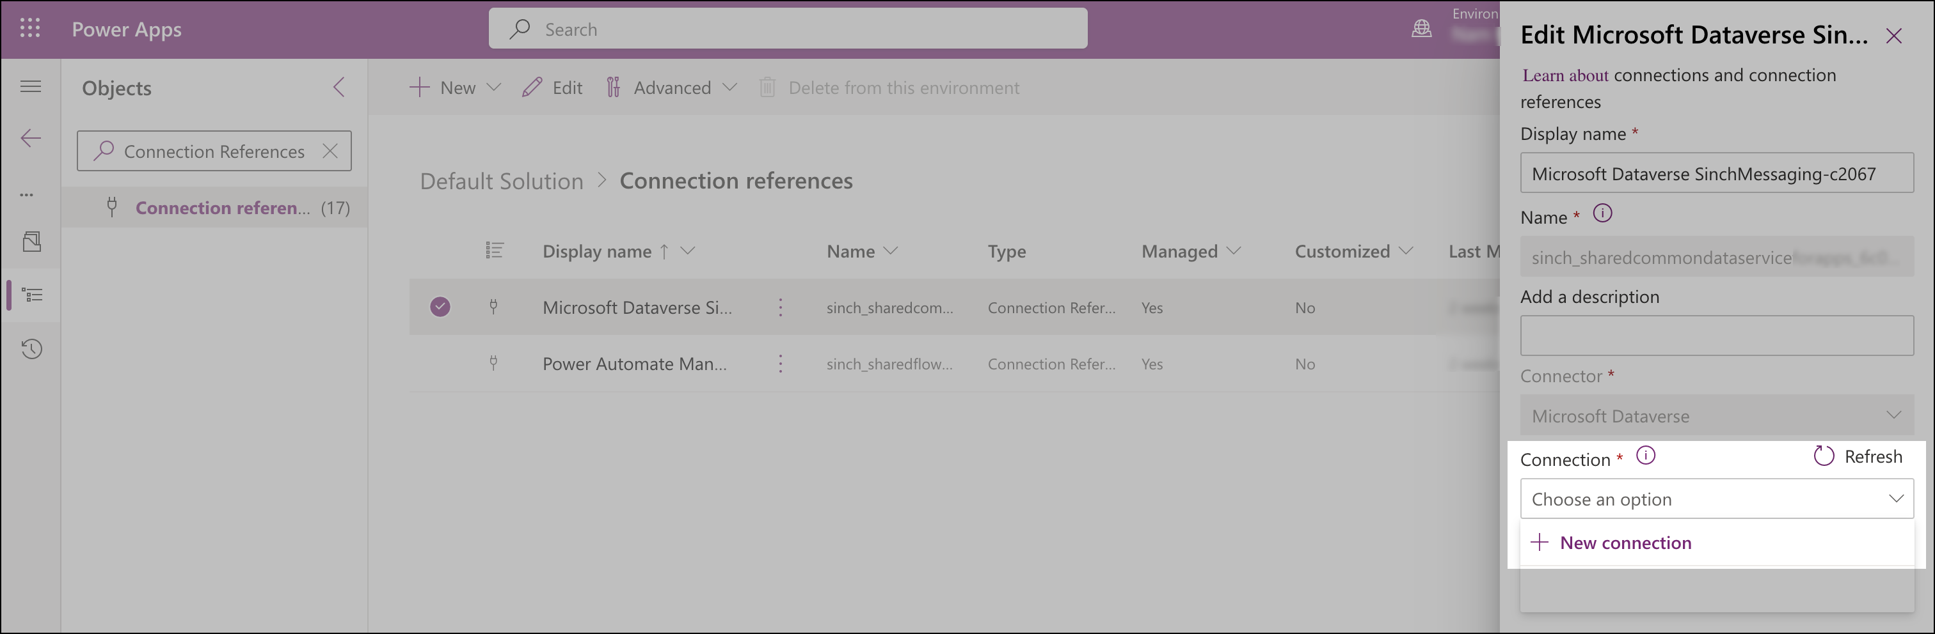Viewport: 1935px width, 634px height.
Task: Open the Learn about link
Action: click(x=1565, y=75)
